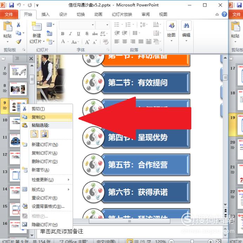Switch to the Design ribbon tab
Screen dimensions: 243x243
coord(63,14)
